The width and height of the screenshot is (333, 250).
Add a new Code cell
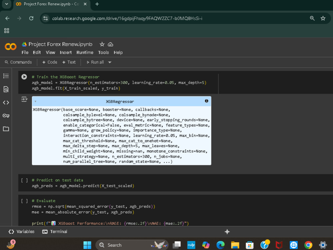pos(50,62)
